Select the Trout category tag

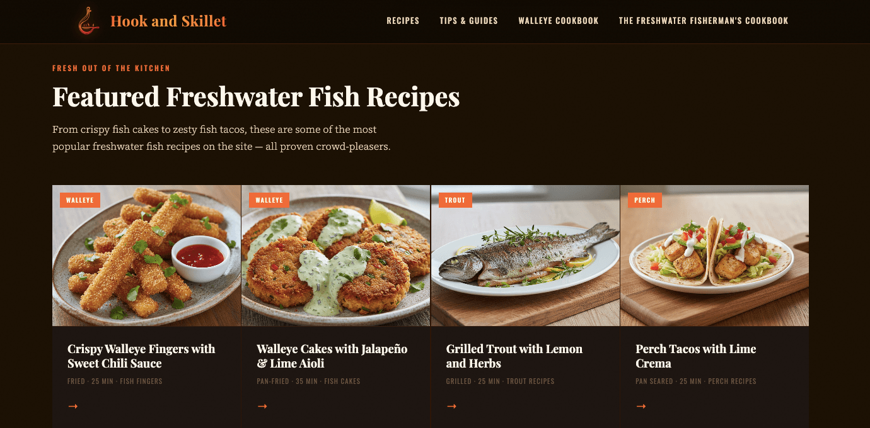pos(455,200)
